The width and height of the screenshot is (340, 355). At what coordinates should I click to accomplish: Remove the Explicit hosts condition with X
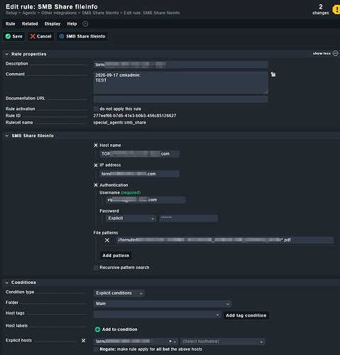point(83,340)
